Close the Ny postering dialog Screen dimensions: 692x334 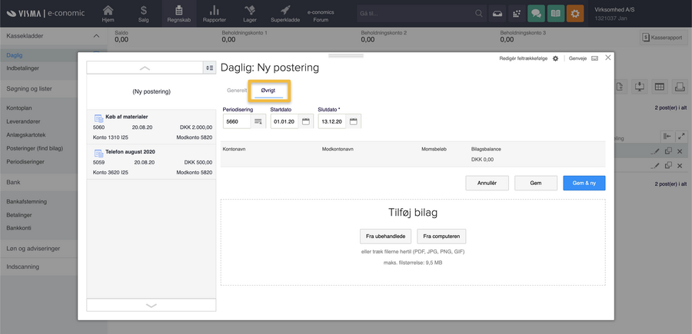click(607, 58)
